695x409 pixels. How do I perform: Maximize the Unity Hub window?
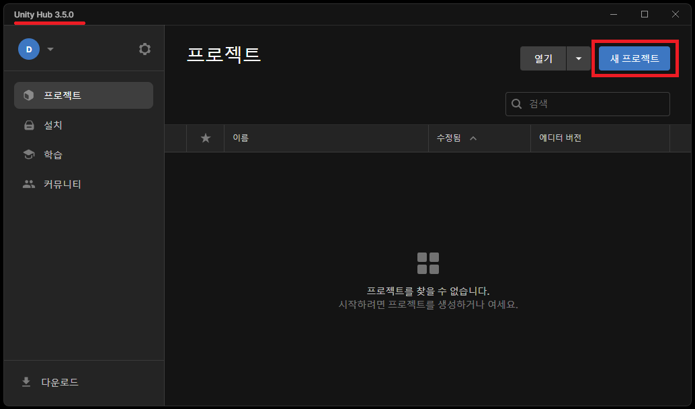point(645,14)
